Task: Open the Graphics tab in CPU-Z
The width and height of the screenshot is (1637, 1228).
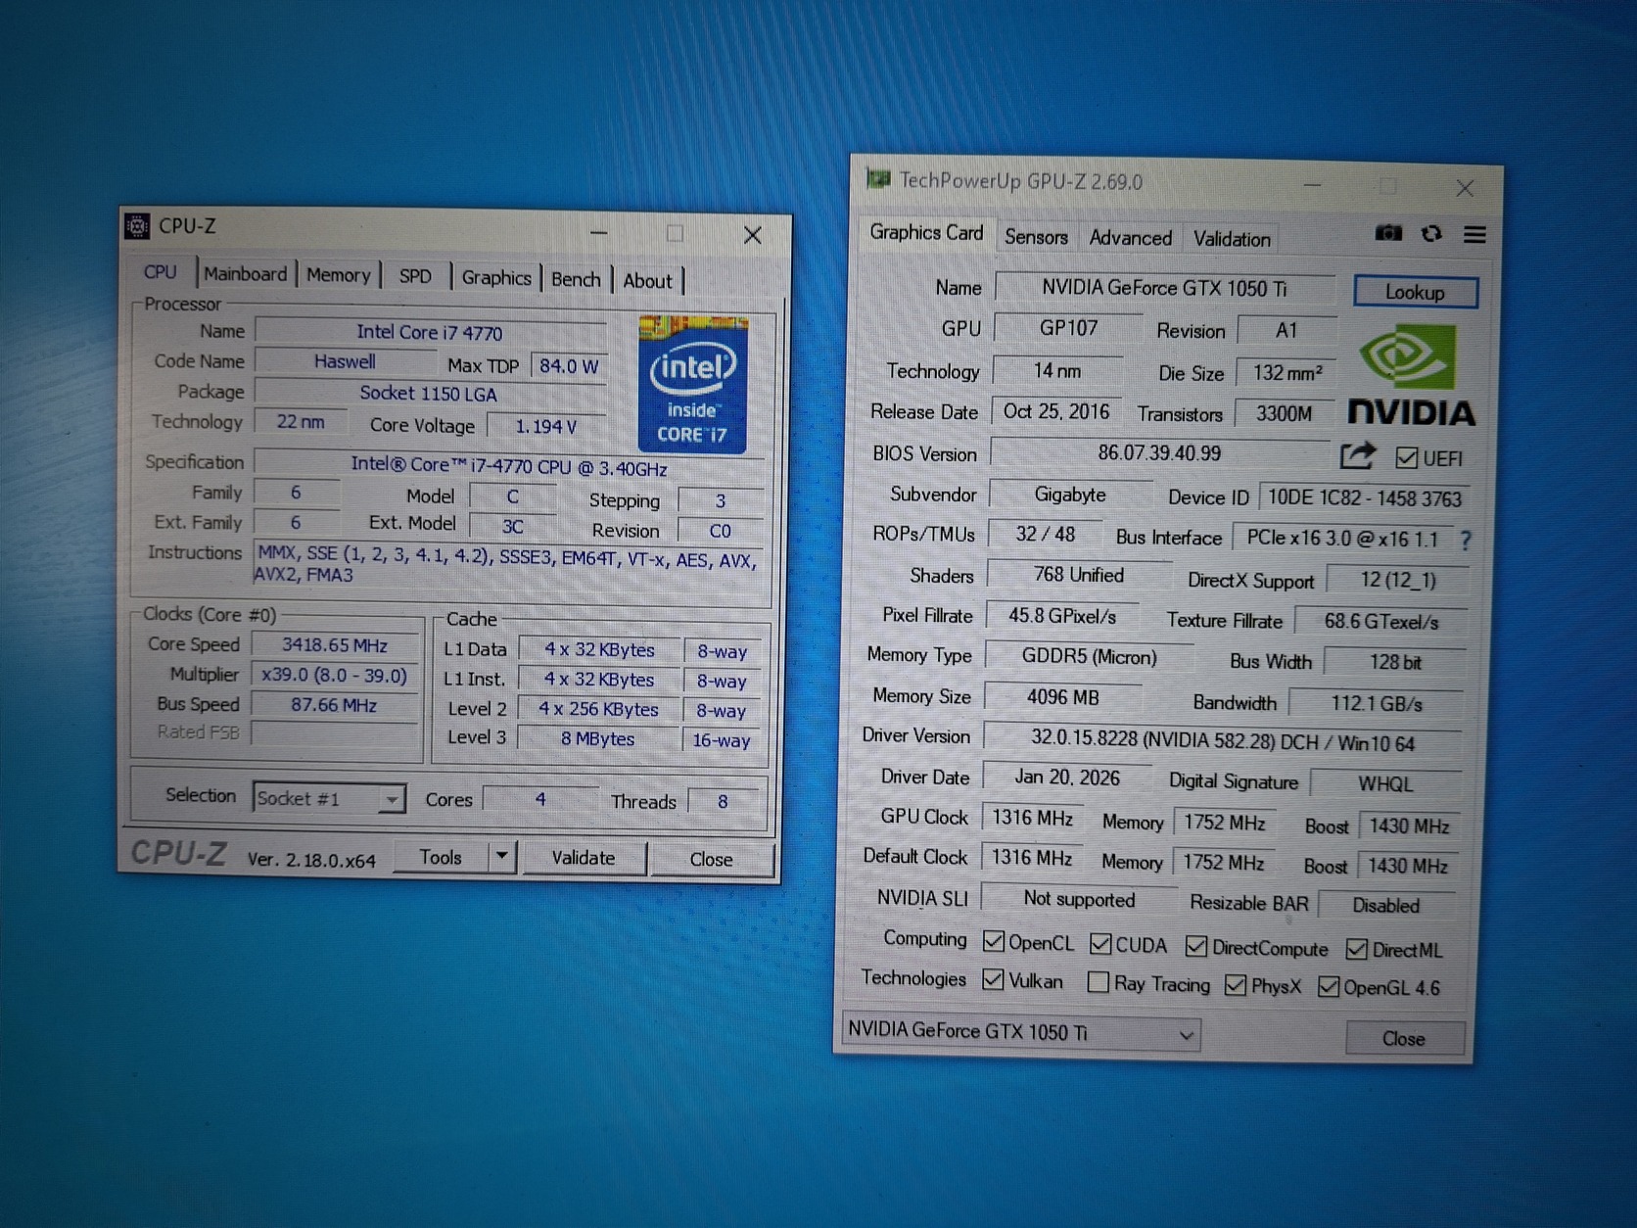Action: click(496, 278)
